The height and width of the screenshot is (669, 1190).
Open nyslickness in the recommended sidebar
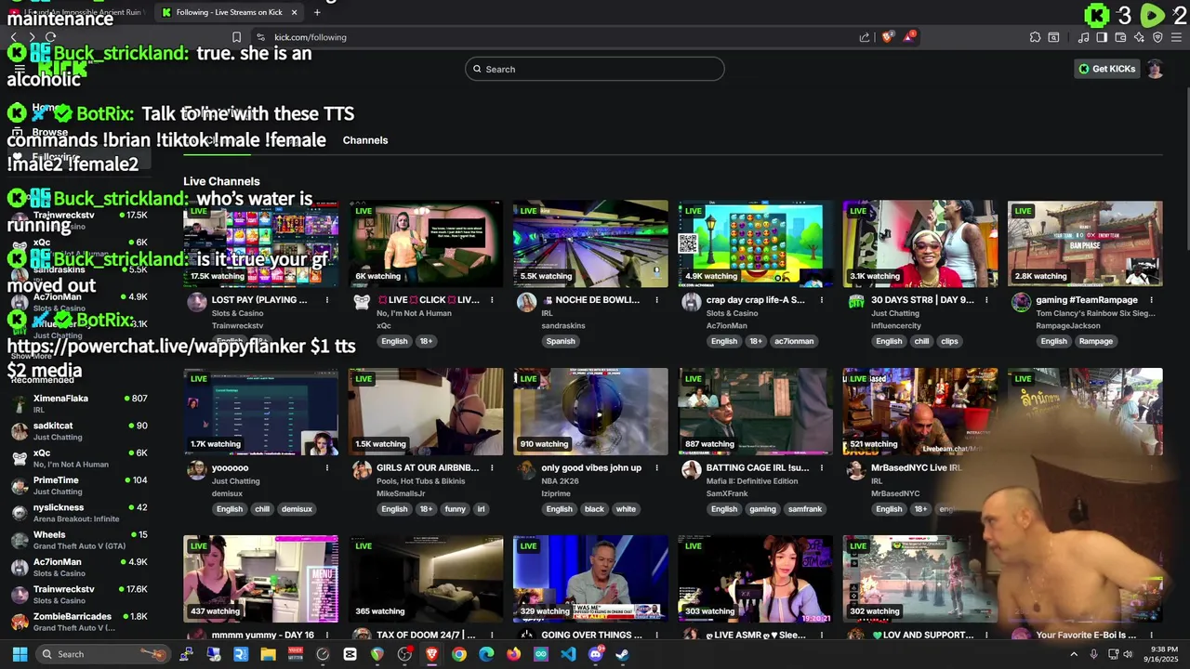[x=79, y=513]
